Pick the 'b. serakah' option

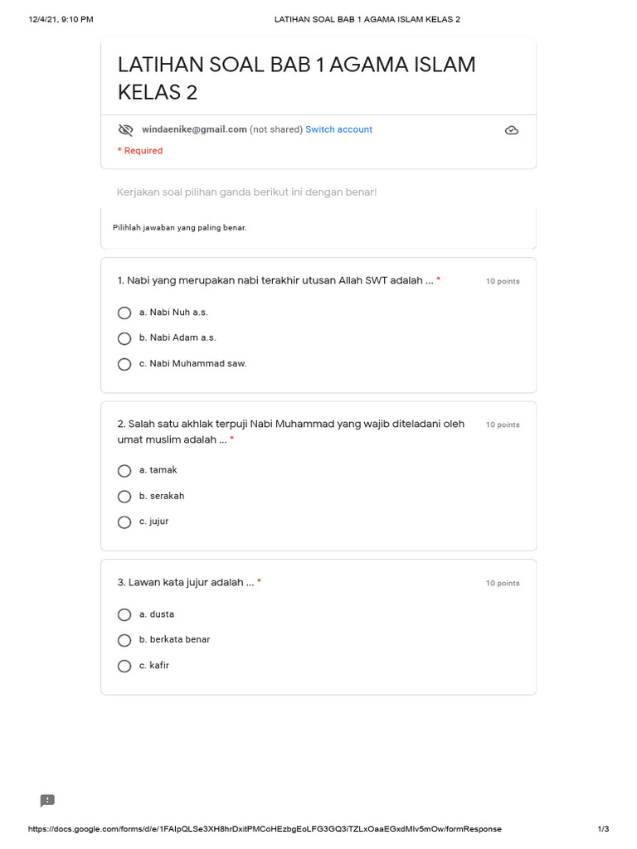coord(124,497)
